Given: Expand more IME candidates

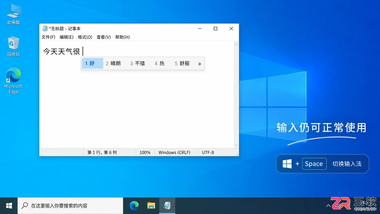Looking at the screenshot, I should point(199,64).
